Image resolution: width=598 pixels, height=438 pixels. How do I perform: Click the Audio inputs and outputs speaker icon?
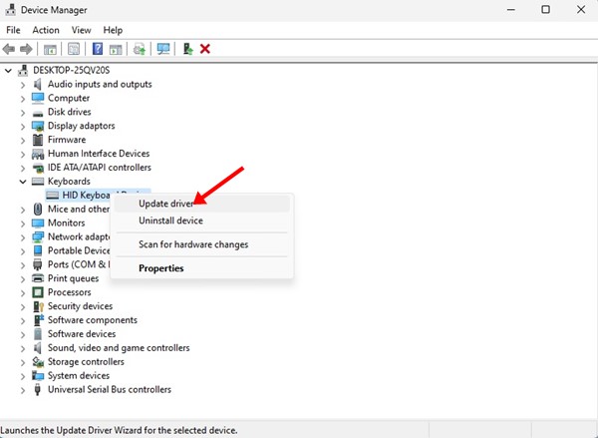point(38,84)
